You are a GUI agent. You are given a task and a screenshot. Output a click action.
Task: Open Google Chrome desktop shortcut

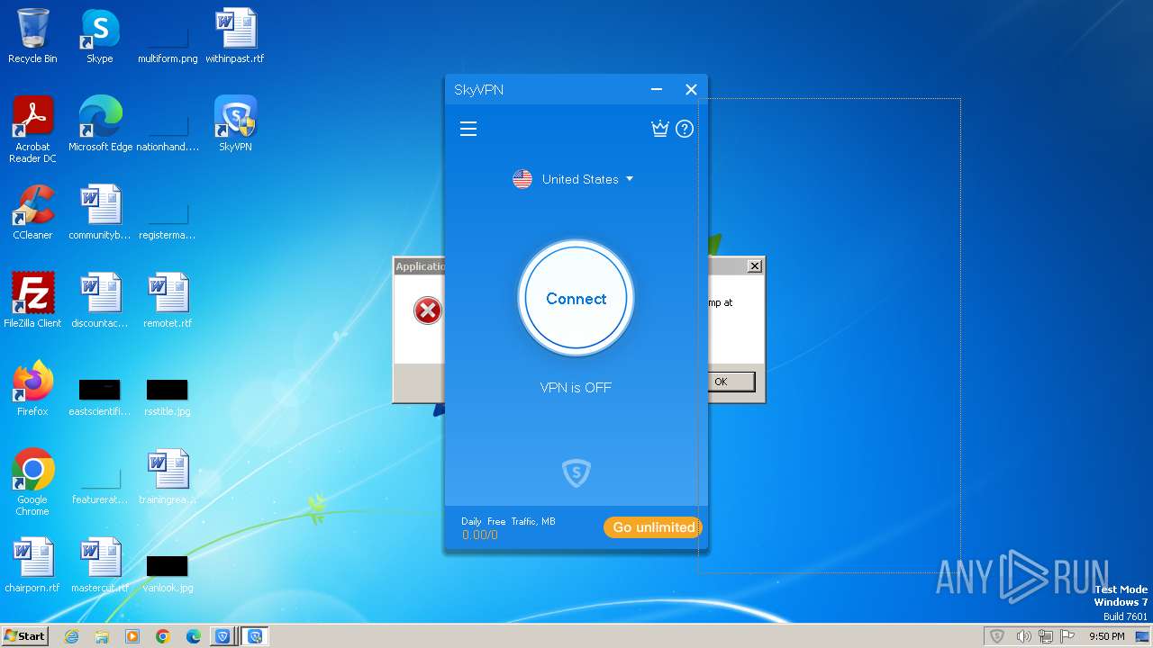(x=32, y=482)
